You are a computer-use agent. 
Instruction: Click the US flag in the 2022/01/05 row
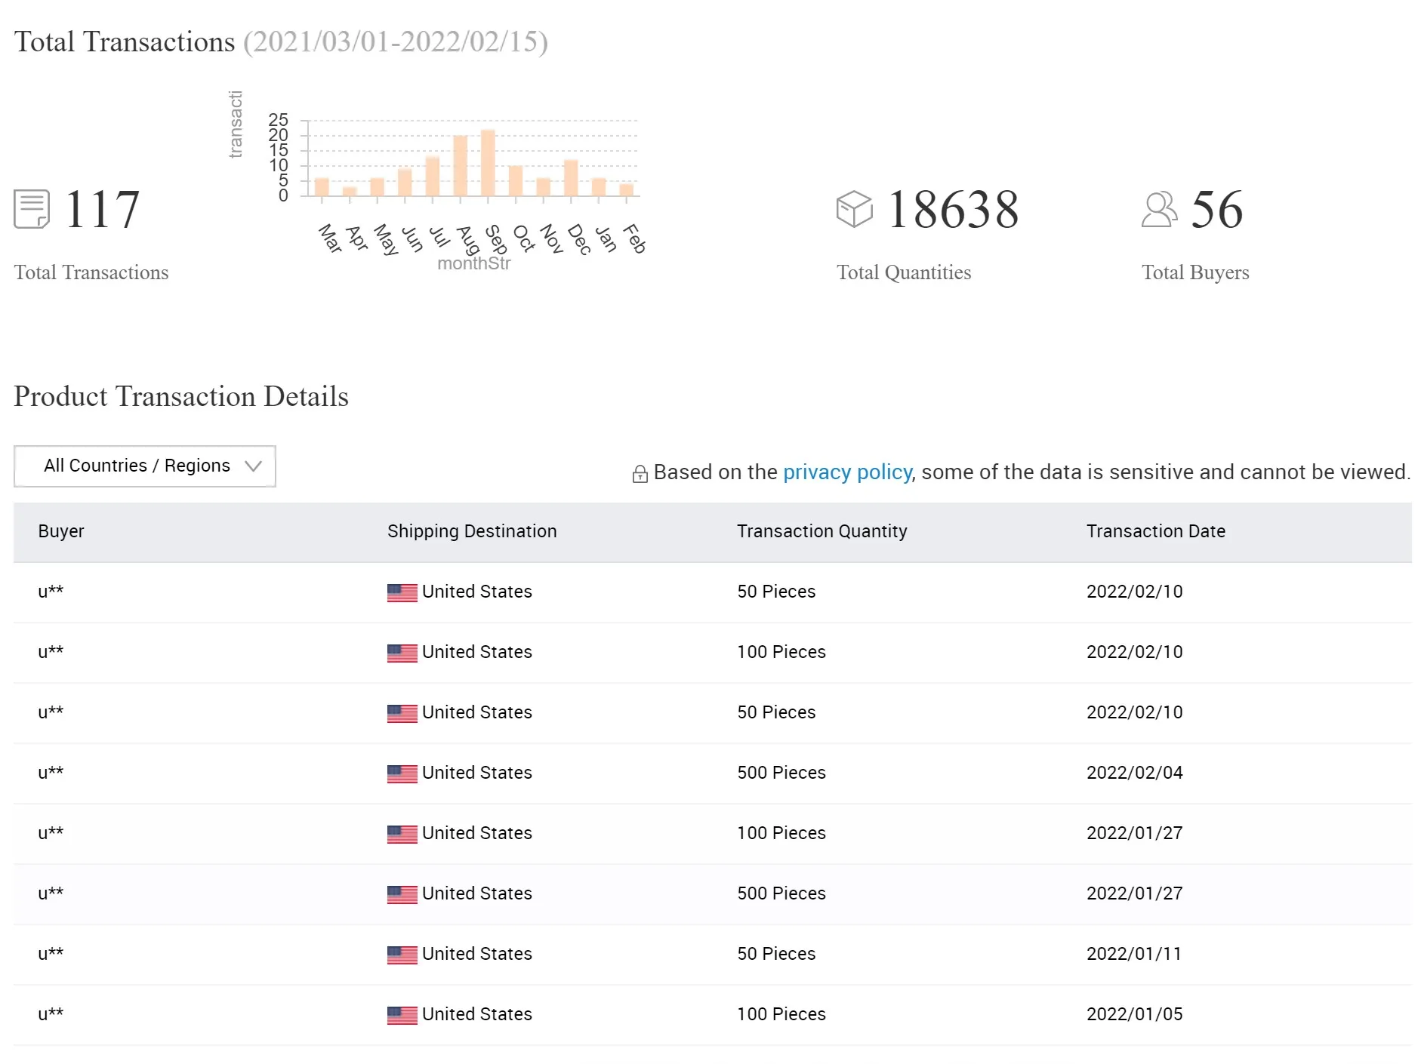[x=402, y=1015]
